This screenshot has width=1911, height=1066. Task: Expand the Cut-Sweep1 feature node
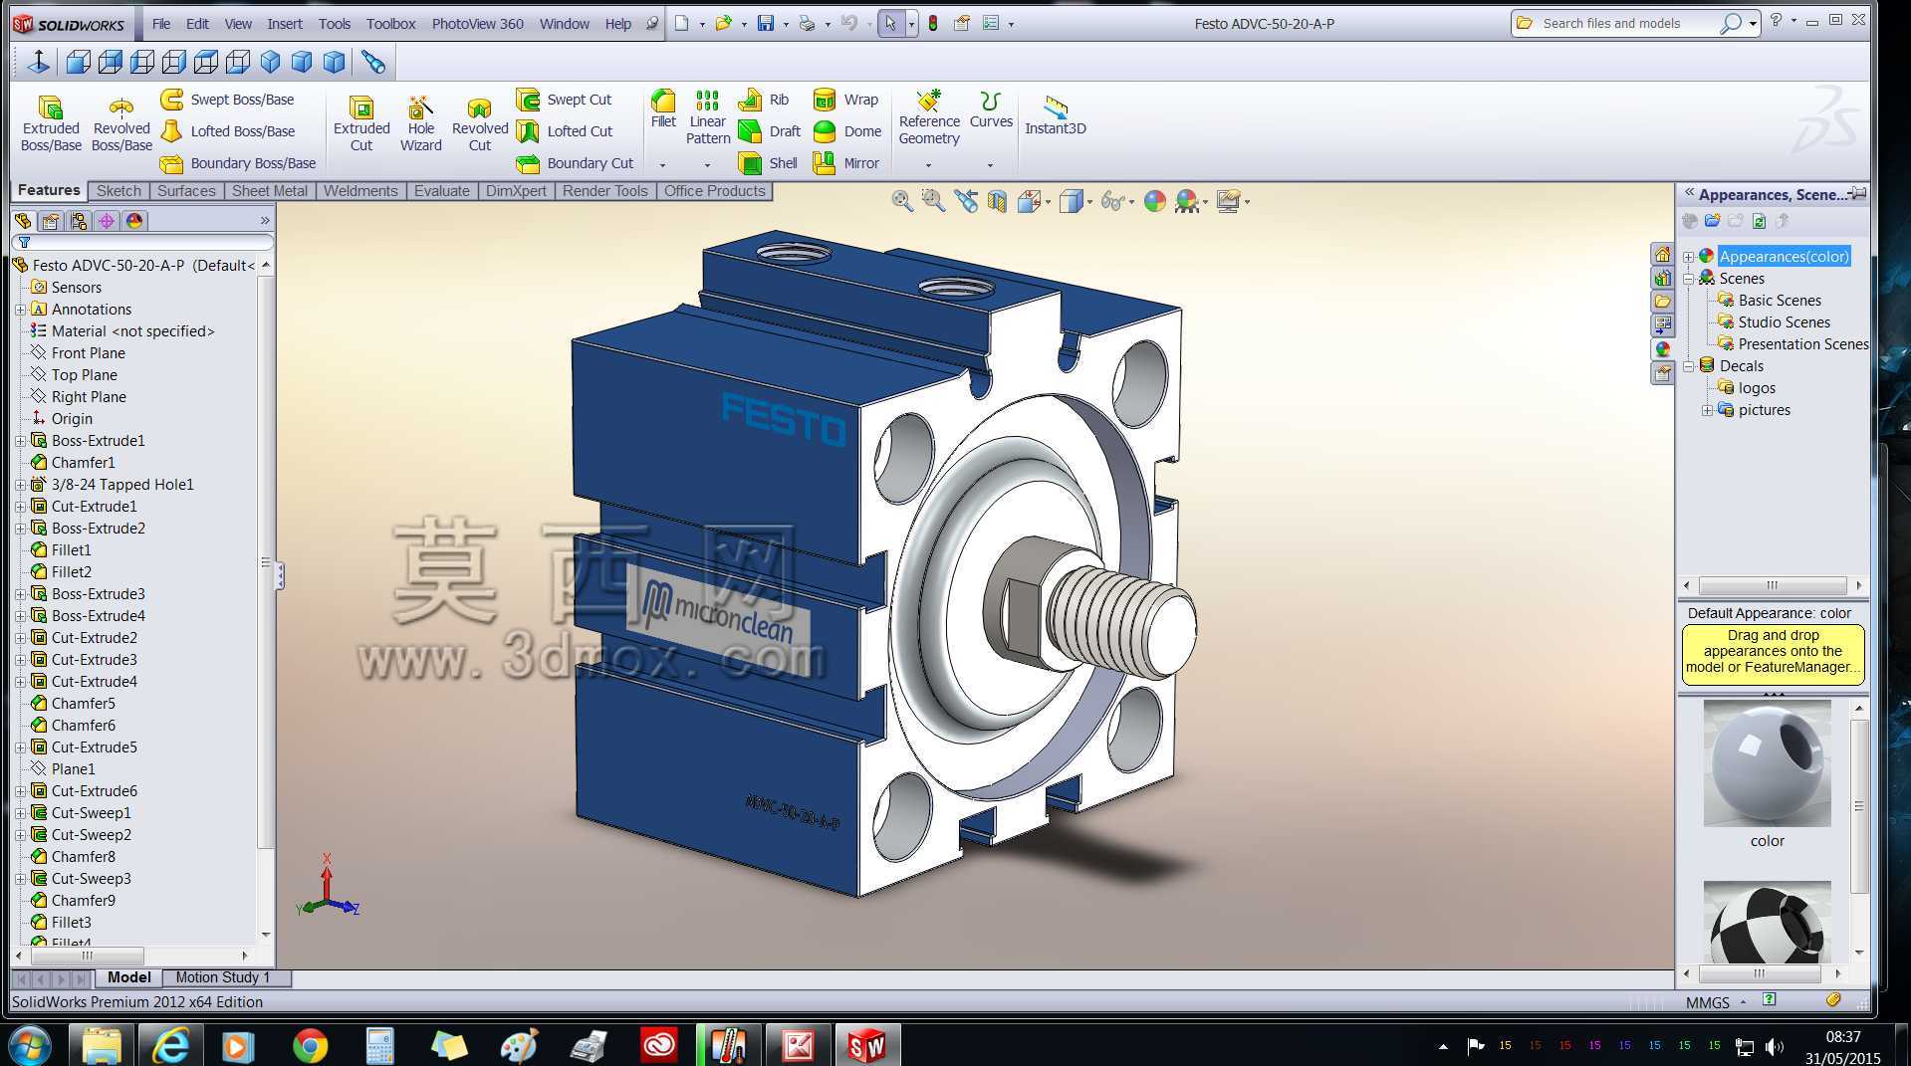[x=21, y=813]
